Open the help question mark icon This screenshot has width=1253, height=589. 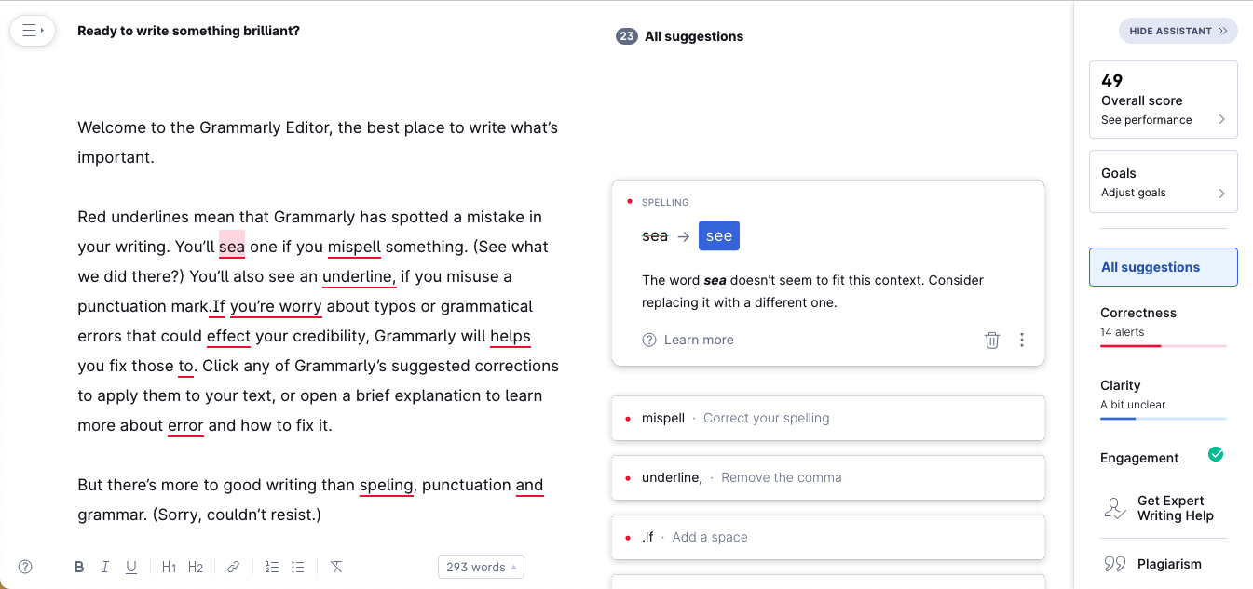(25, 567)
